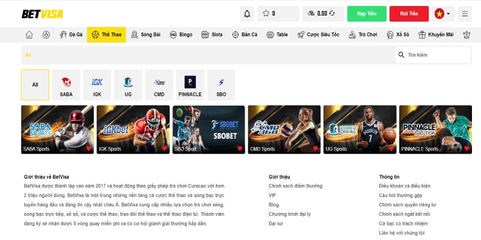This screenshot has width=481, height=240.
Task: Toggle favorite heart on IGK Sports
Action: tap(164, 148)
